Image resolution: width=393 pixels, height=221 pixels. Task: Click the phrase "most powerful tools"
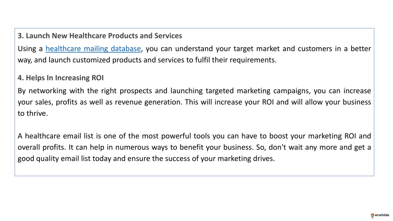[x=176, y=136]
